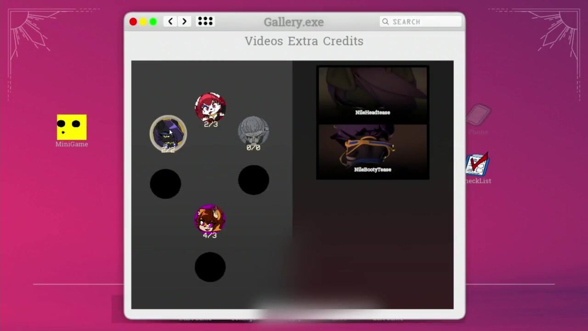Screen dimensions: 588x331
Task: Select the purple-hooded character portrait
Action: (x=168, y=133)
